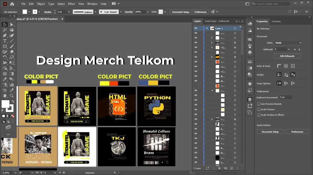This screenshot has width=313, height=175.
Task: Open the Uniform variable width profile dropdown
Action: pos(95,12)
